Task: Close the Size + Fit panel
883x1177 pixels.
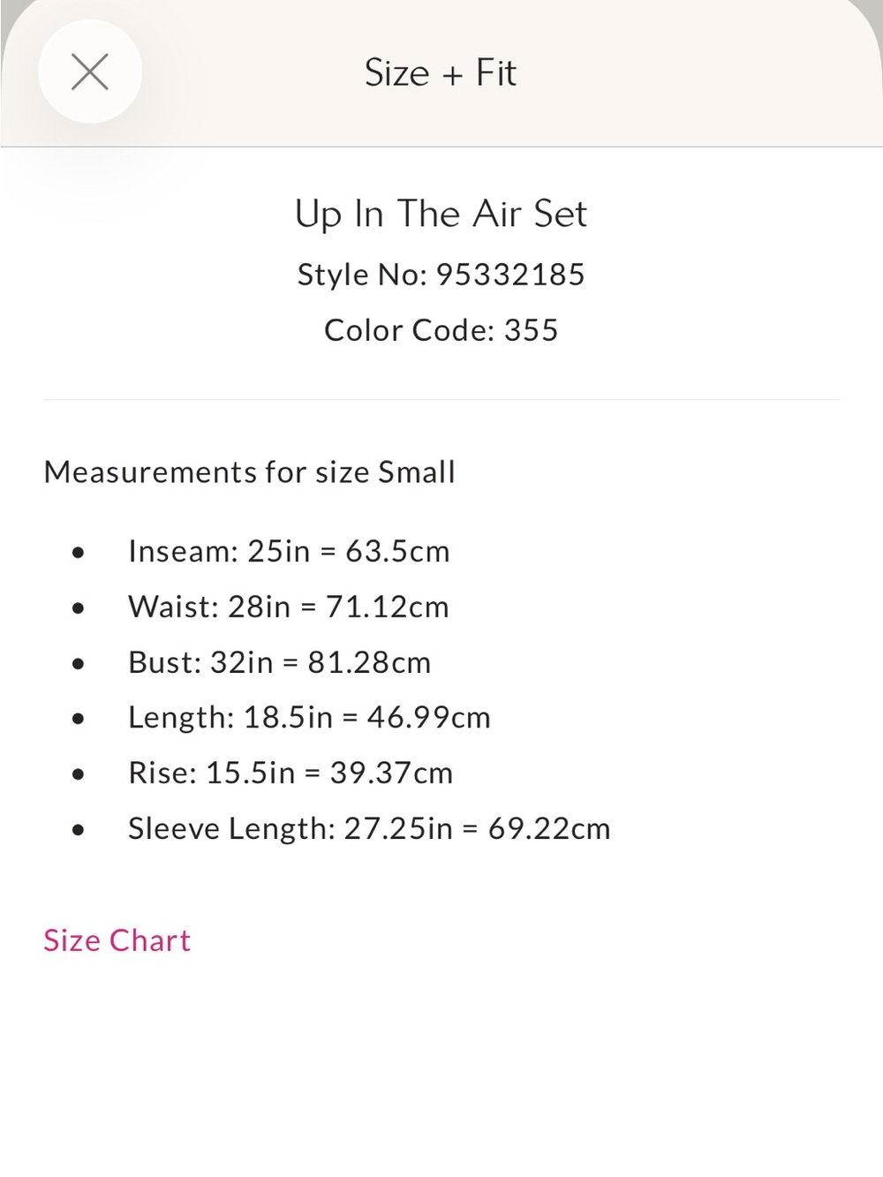Action: [x=90, y=72]
